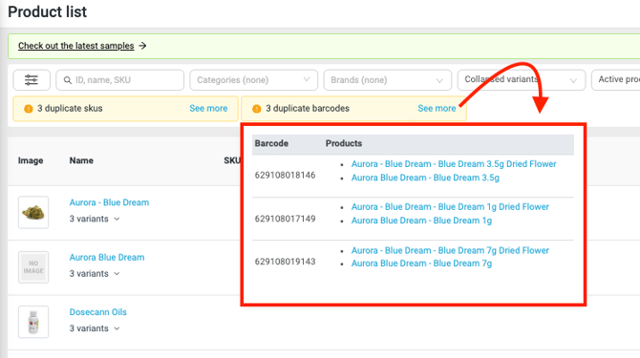The width and height of the screenshot is (640, 358).
Task: Open Aurora - Blue Dream 1g Dried Flower link
Action: coord(450,207)
